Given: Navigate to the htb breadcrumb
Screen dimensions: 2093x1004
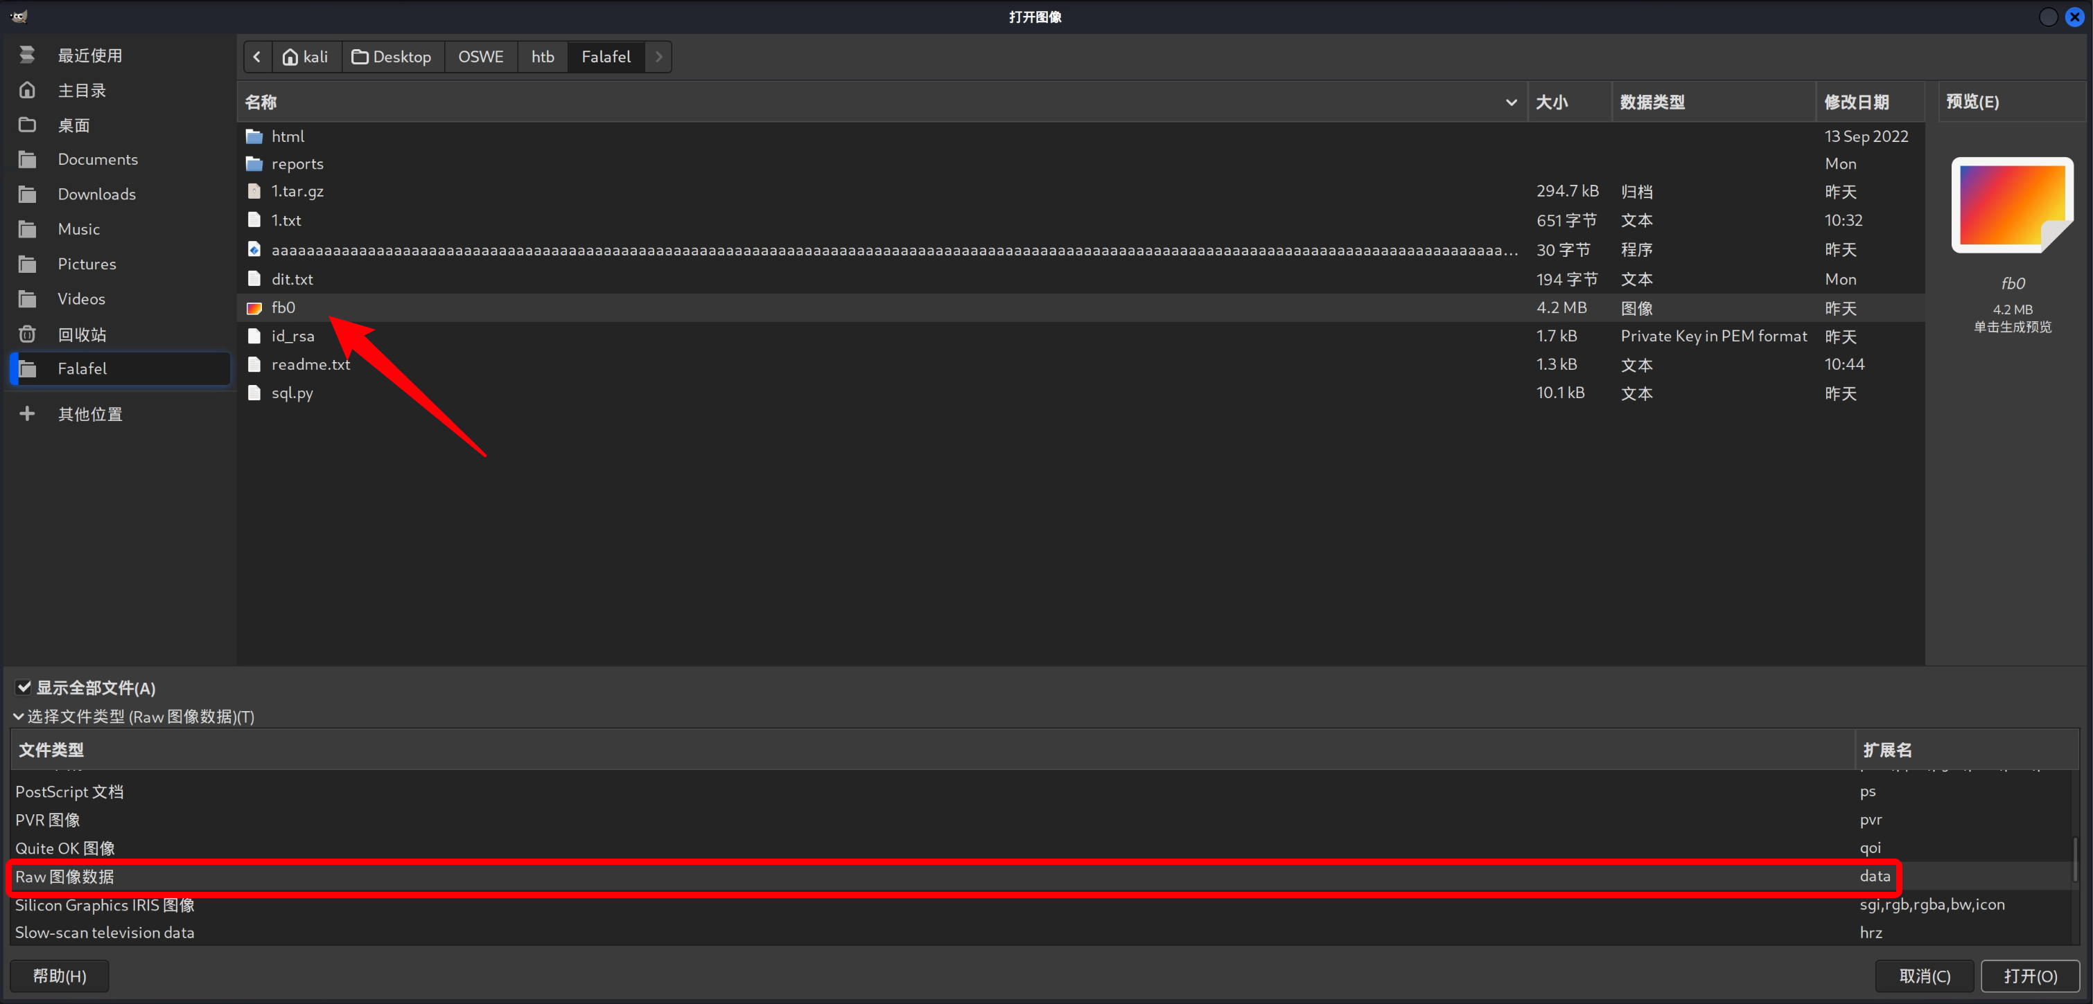Looking at the screenshot, I should click(x=542, y=57).
